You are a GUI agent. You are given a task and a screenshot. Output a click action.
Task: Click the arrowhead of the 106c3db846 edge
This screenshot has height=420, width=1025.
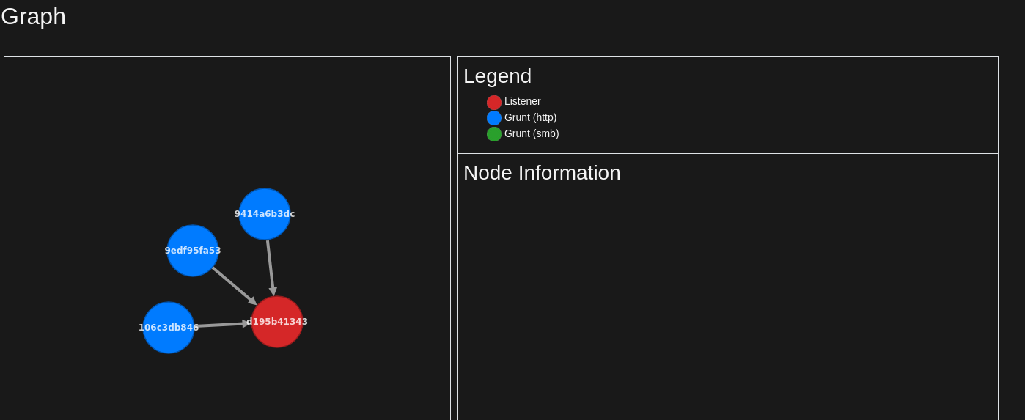coord(246,323)
